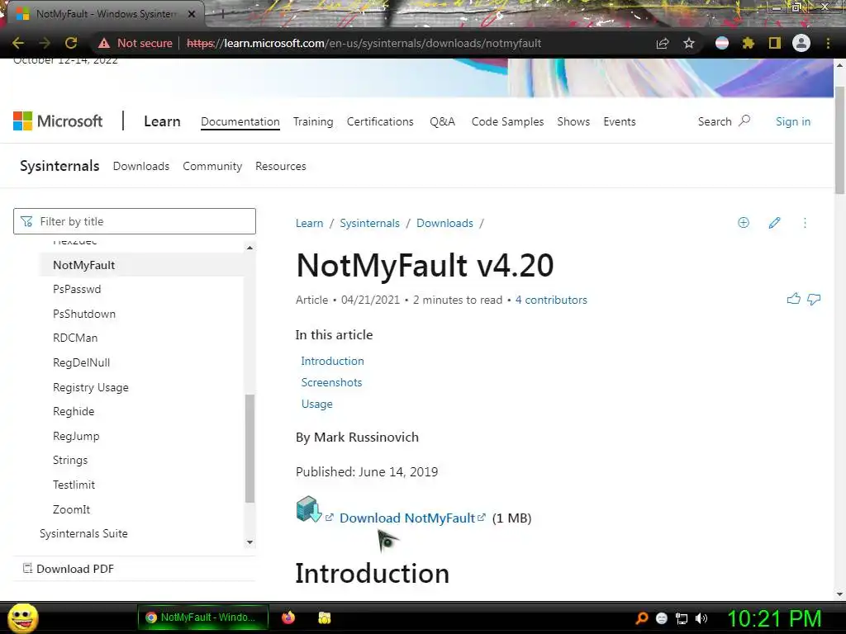Open ZoomIt in the sidebar
This screenshot has width=846, height=634.
(71, 509)
